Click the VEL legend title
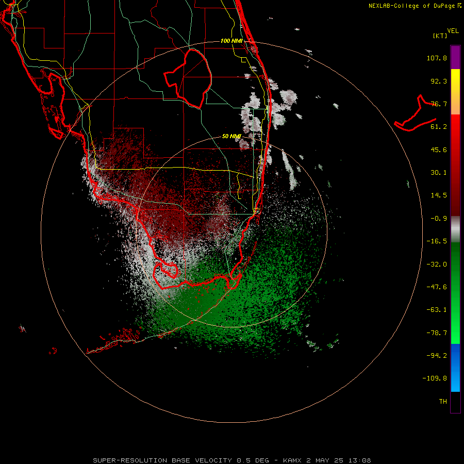 coord(453,31)
